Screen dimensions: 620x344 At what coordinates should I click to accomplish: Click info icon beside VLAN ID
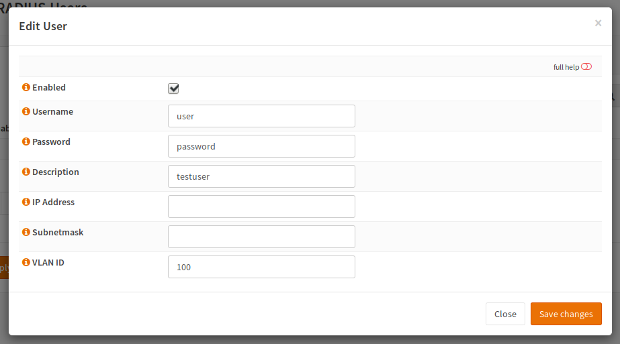(26, 263)
